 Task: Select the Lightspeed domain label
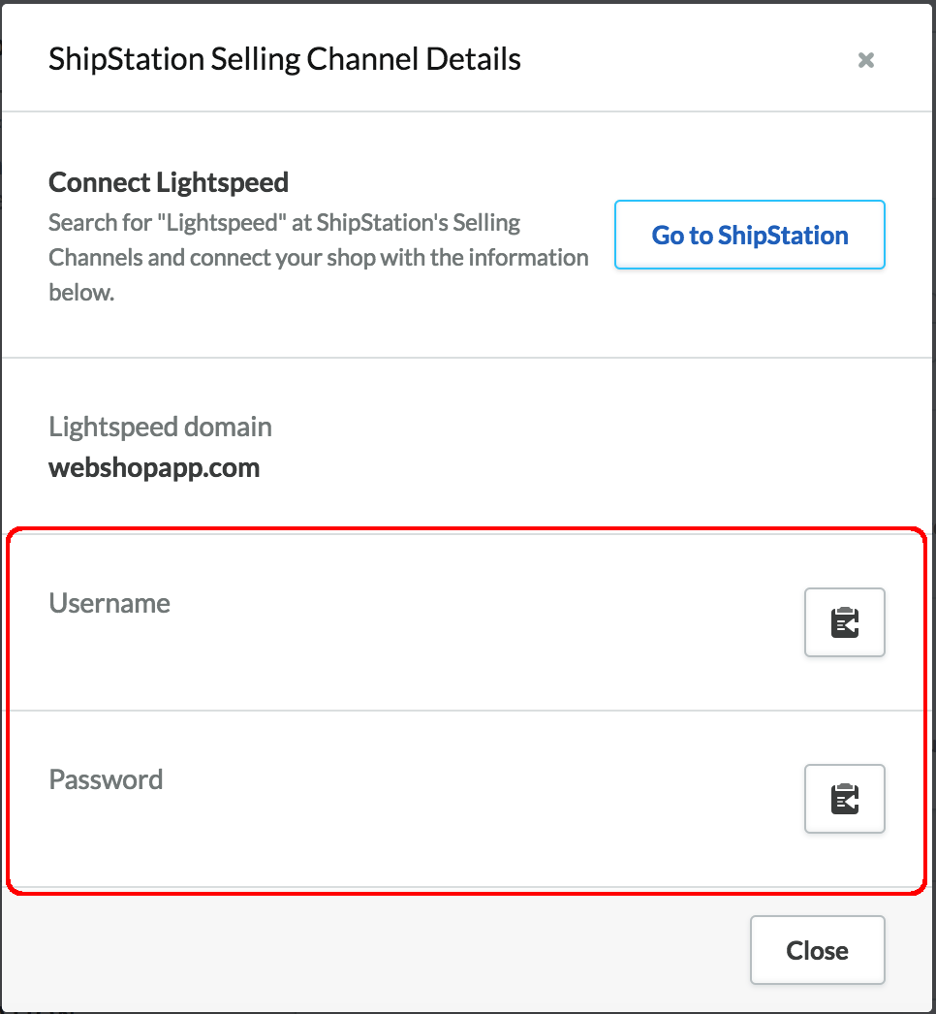(x=160, y=427)
